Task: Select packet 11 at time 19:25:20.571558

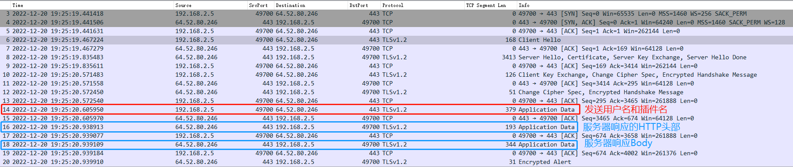Action: 396,83
